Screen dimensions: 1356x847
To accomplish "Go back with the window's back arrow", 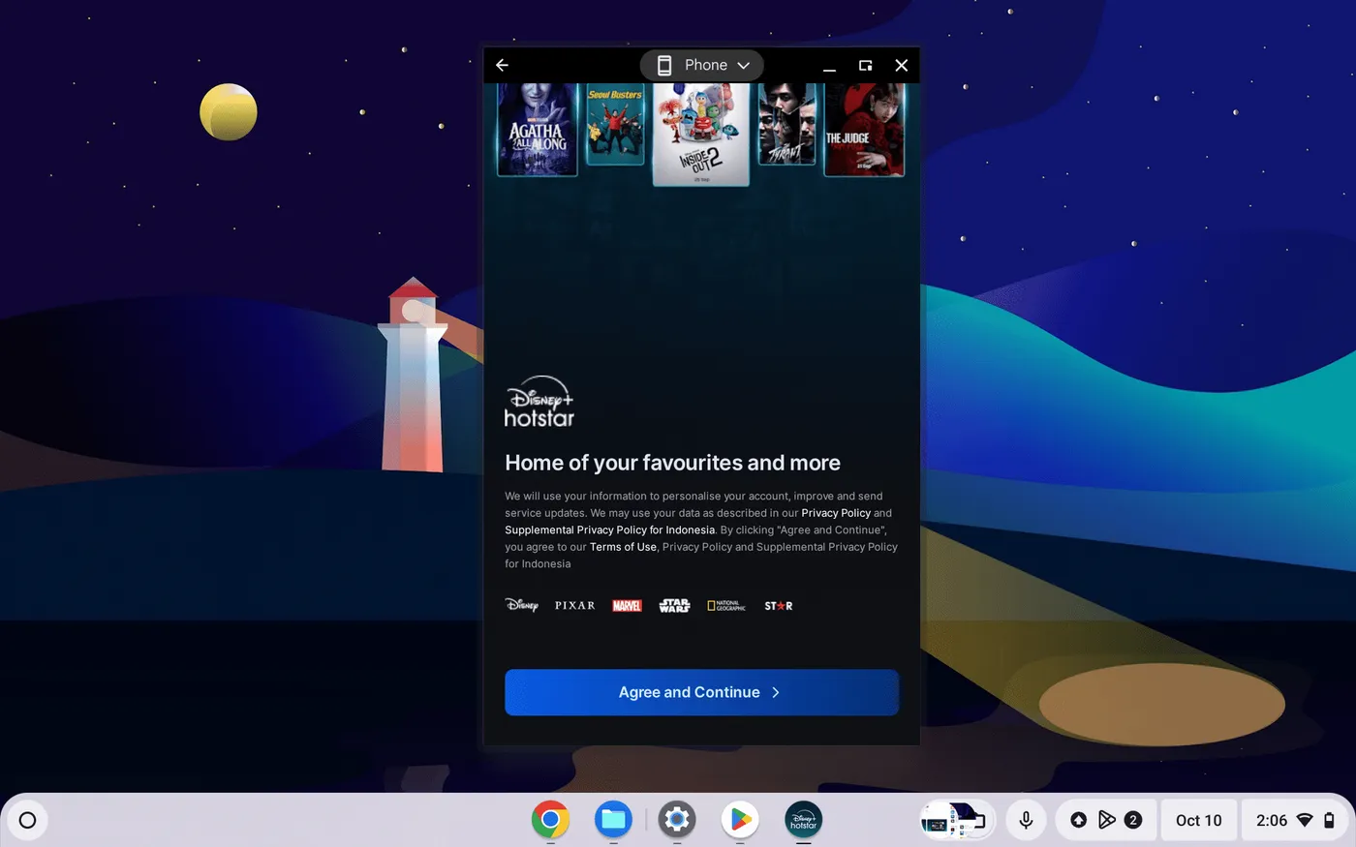I will click(502, 65).
